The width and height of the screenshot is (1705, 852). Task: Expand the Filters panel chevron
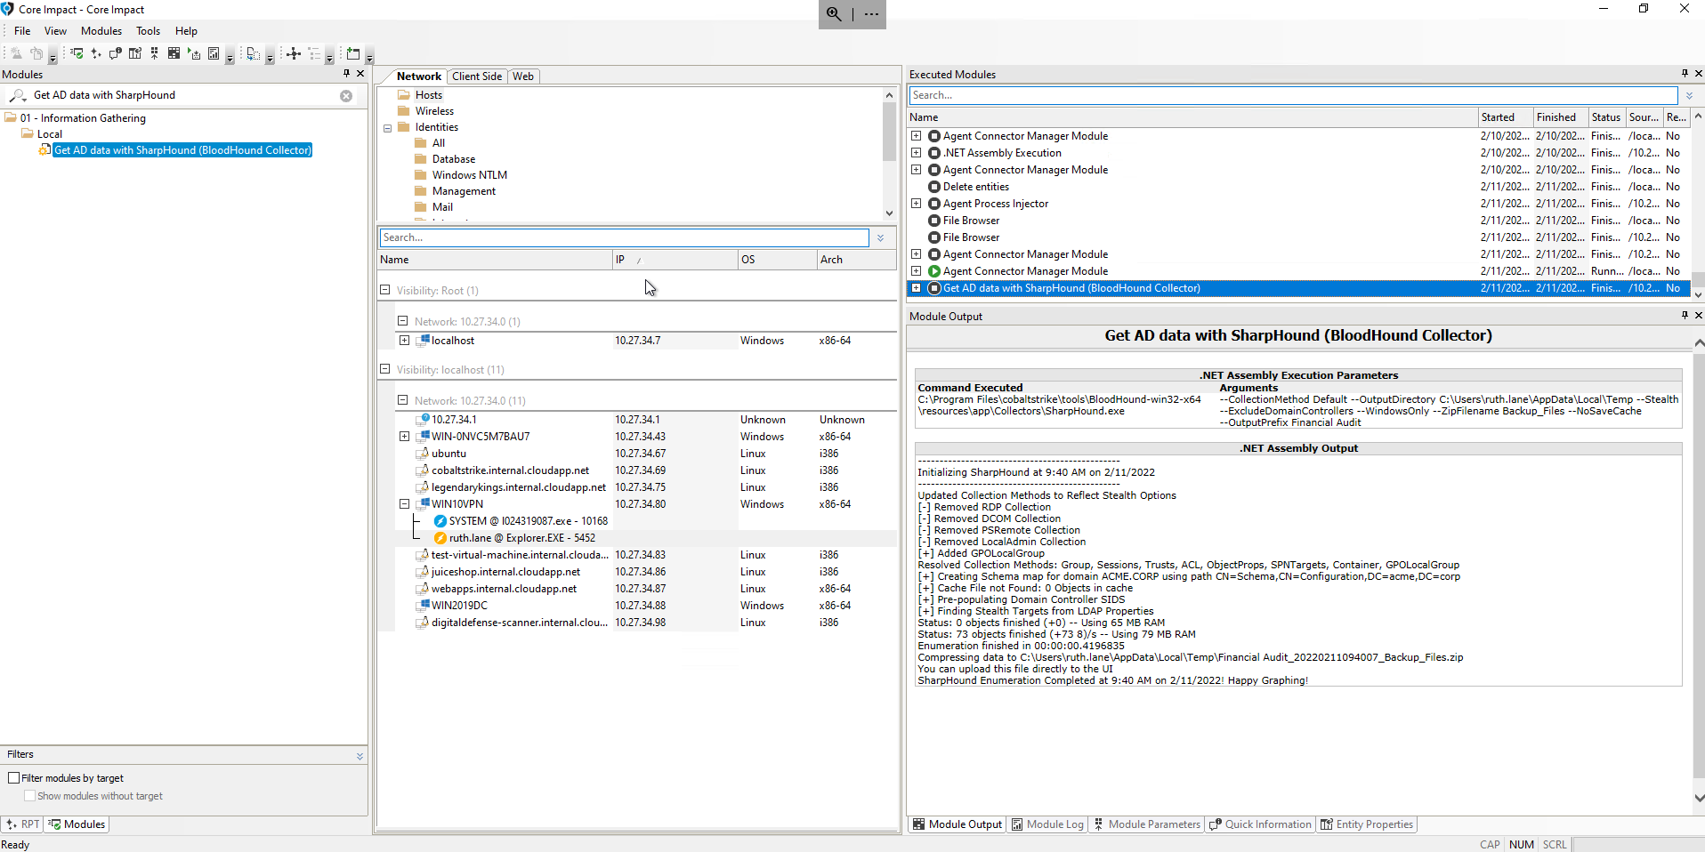click(x=360, y=755)
